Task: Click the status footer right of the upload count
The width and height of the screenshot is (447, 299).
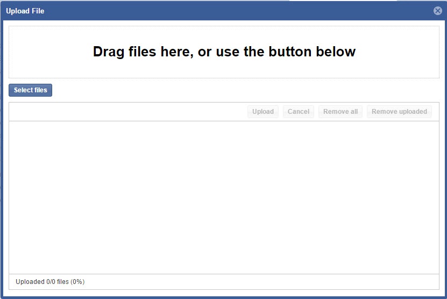Action: (258, 282)
